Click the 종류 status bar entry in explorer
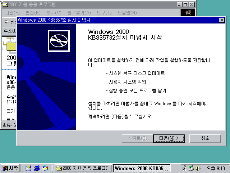The width and height of the screenshot is (230, 173). coord(9,125)
